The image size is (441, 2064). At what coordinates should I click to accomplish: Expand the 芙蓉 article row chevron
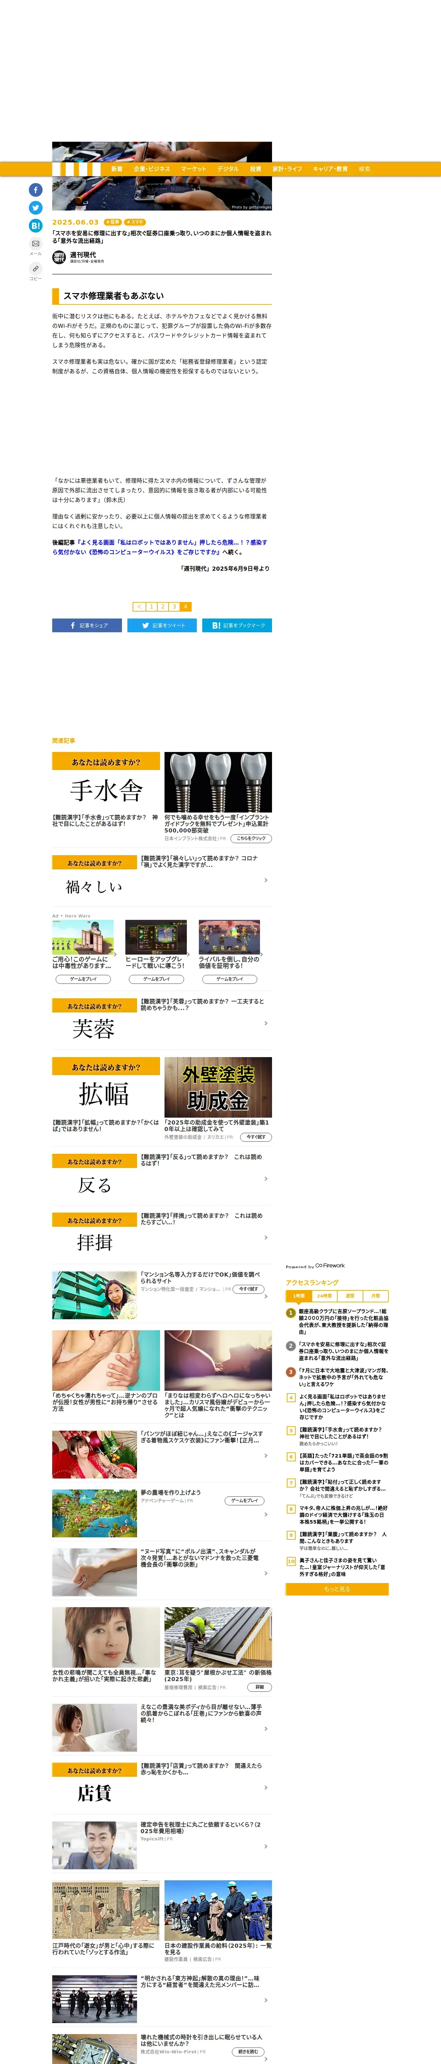[x=266, y=1023]
